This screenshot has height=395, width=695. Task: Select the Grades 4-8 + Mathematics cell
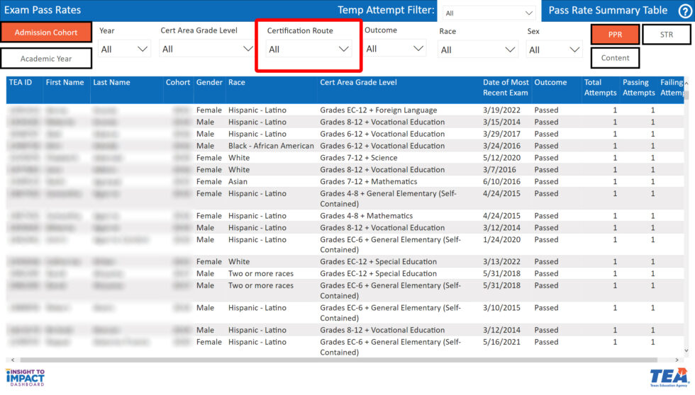point(366,216)
